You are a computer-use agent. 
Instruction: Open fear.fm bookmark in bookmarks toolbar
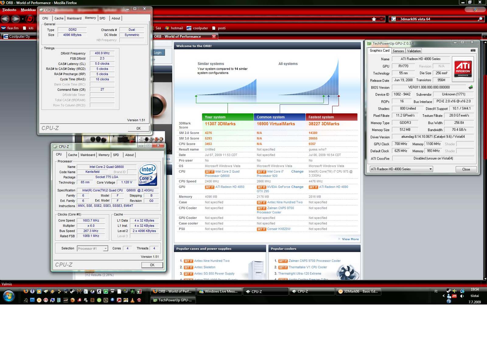coord(10,28)
